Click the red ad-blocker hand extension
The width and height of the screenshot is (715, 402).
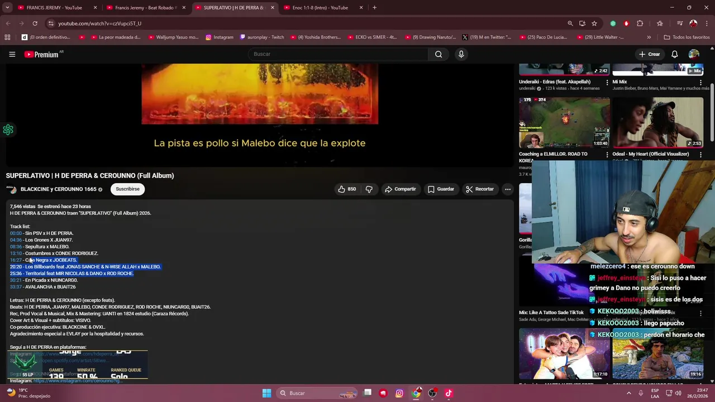[626, 23]
